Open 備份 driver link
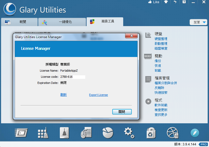 [x=158, y=61]
